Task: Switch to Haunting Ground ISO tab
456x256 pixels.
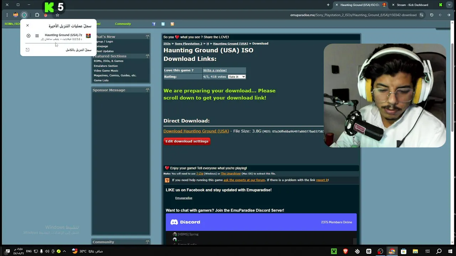Action: click(360, 5)
